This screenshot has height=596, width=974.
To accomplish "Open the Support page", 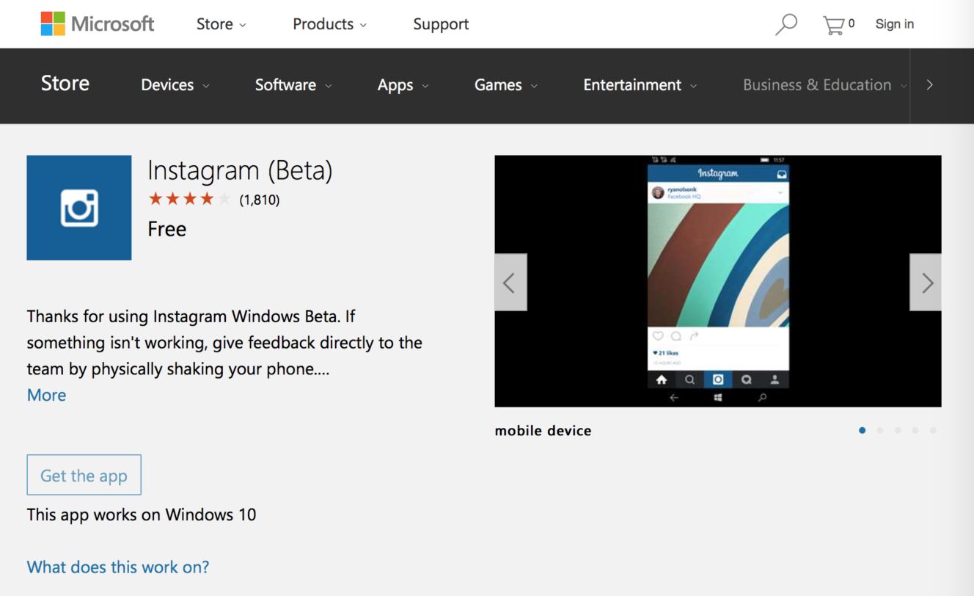I will tap(441, 24).
